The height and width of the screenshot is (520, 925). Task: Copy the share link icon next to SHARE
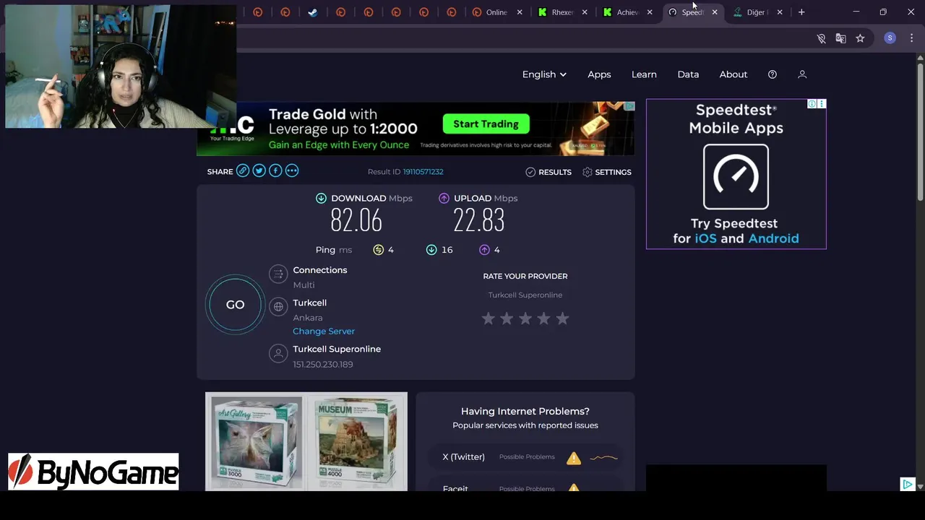243,171
